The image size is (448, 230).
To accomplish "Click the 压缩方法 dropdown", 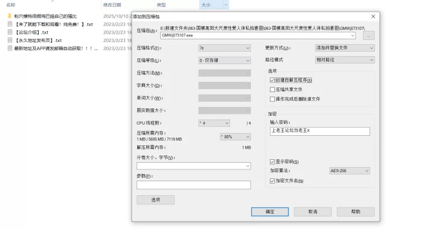I will (225, 73).
